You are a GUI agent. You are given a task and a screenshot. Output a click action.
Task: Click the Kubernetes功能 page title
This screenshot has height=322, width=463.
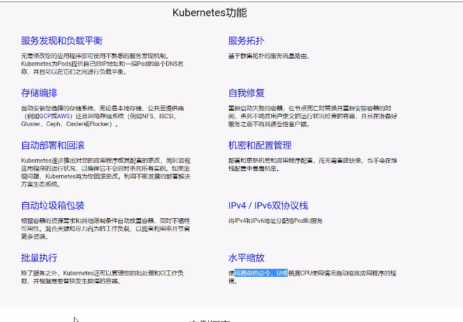pyautogui.click(x=210, y=13)
